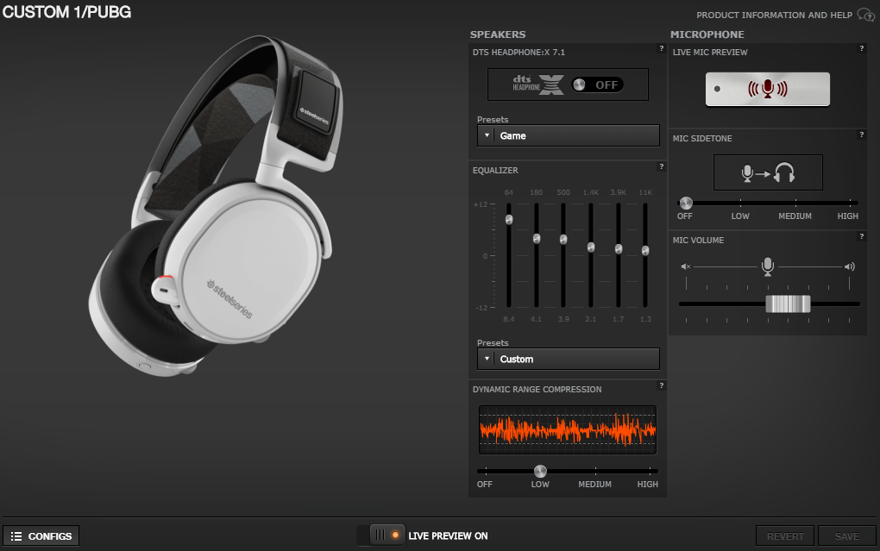Click the Revert button

pyautogui.click(x=785, y=536)
